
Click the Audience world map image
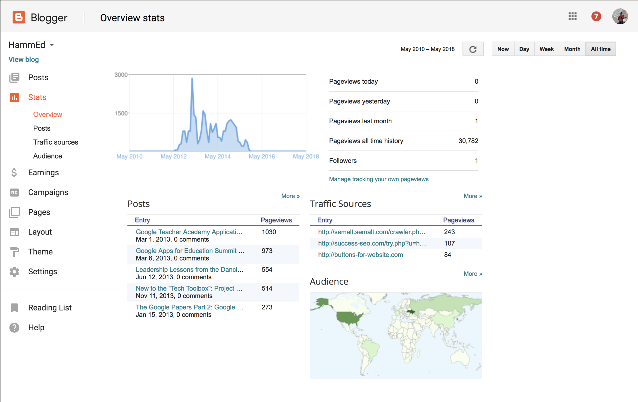click(x=396, y=335)
